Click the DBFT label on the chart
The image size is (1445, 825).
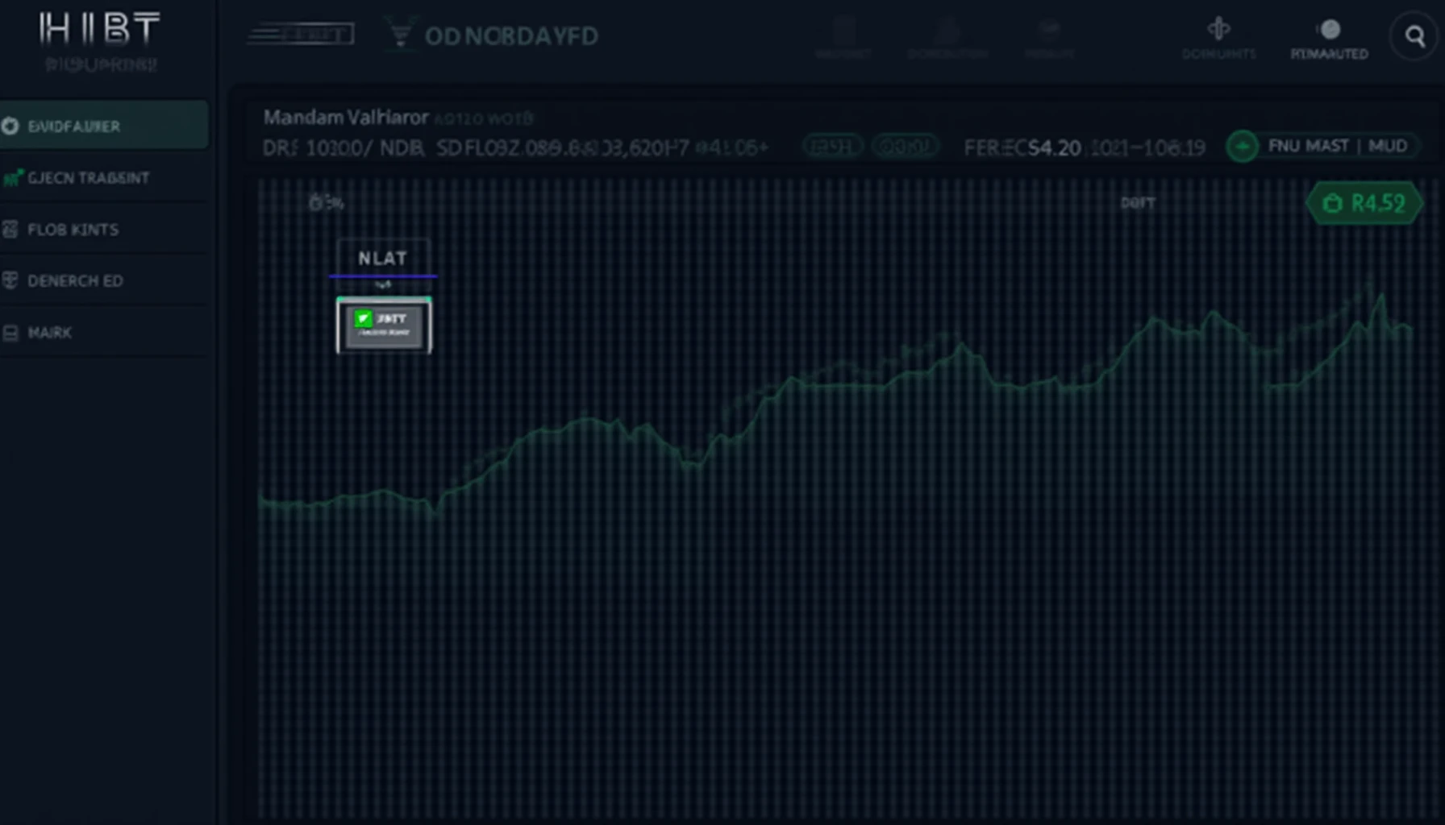[1138, 203]
